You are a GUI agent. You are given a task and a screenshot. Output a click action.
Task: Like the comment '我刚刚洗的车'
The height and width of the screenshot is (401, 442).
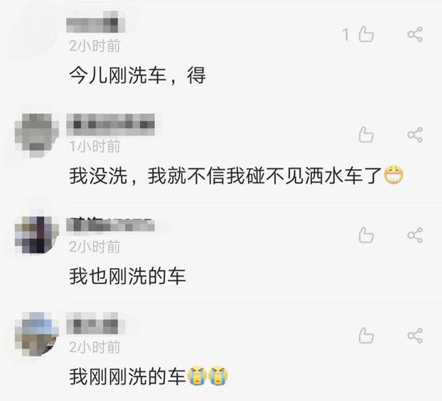[x=366, y=335]
